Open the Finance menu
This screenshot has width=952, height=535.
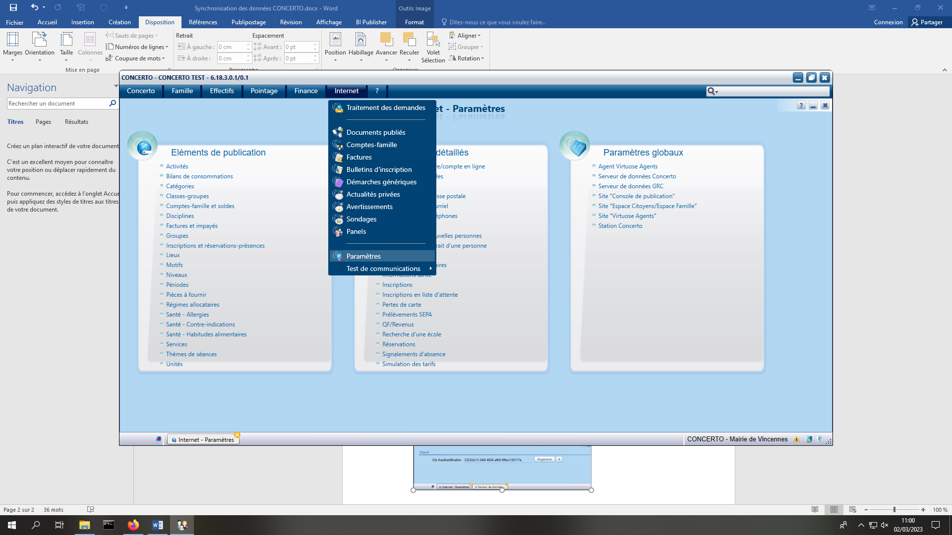[x=306, y=91]
